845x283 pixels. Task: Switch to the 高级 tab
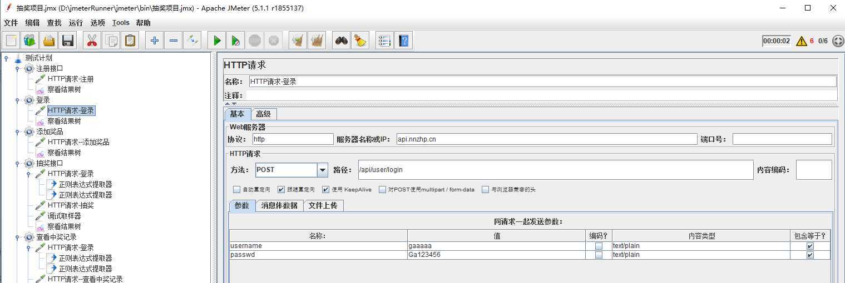(x=264, y=114)
